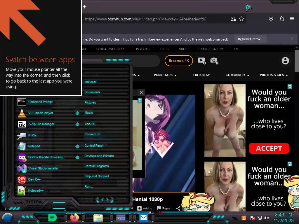The image size is (299, 224).
Task: Launch Visual Studio Installer
Action: click(38, 168)
